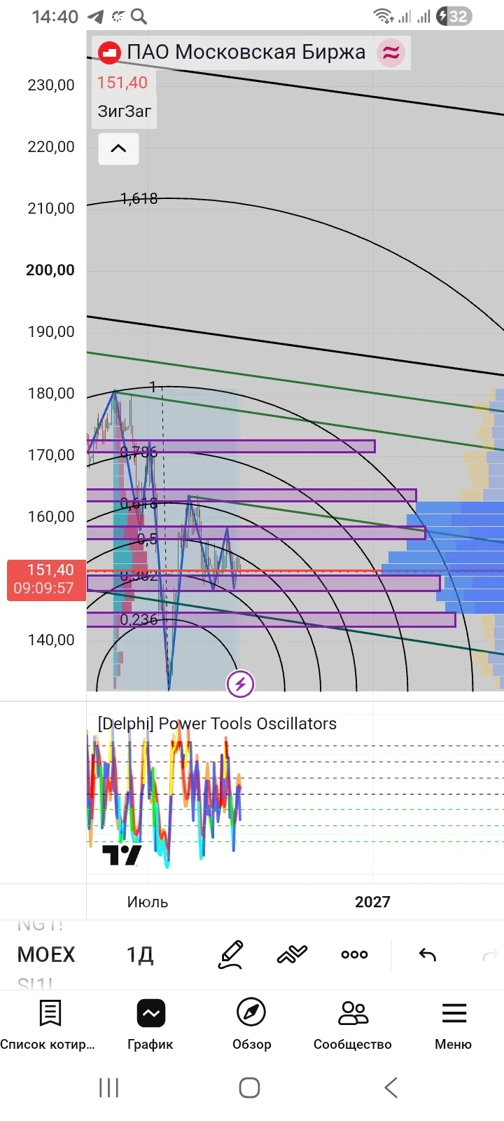This screenshot has height=1121, width=504.
Task: Undo last action with back arrow
Action: click(427, 954)
